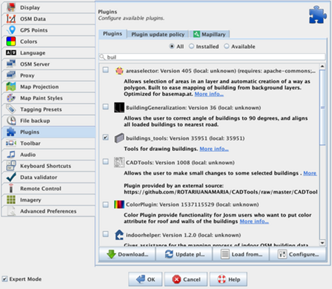The height and width of the screenshot is (289, 332).
Task: Open Toolbar preferences icon
Action: pyautogui.click(x=11, y=143)
